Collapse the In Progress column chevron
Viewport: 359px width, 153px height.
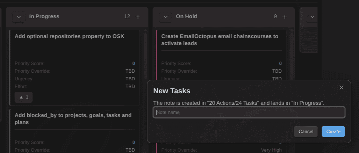coord(19,17)
